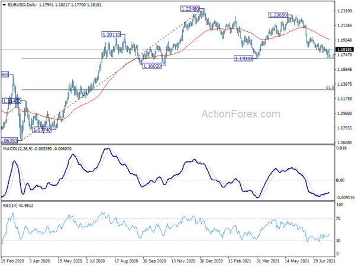
Task: Click the current price tag 1.18181
Action: pyautogui.click(x=344, y=50)
